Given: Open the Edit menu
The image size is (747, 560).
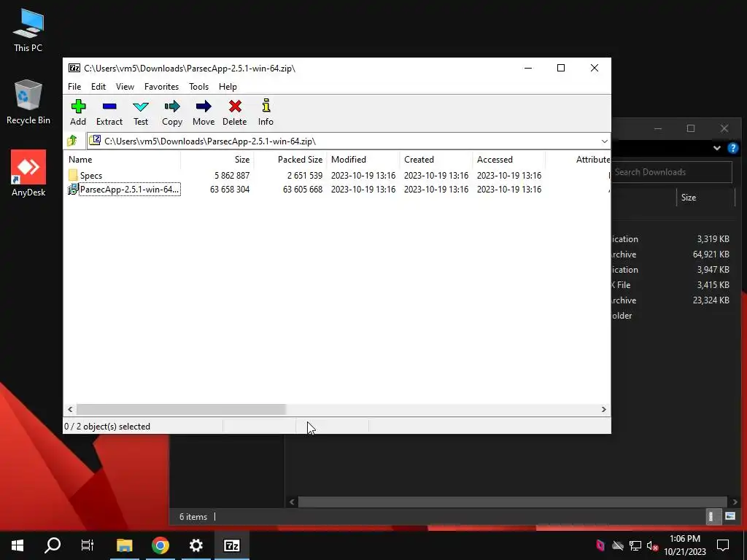Looking at the screenshot, I should pos(98,87).
